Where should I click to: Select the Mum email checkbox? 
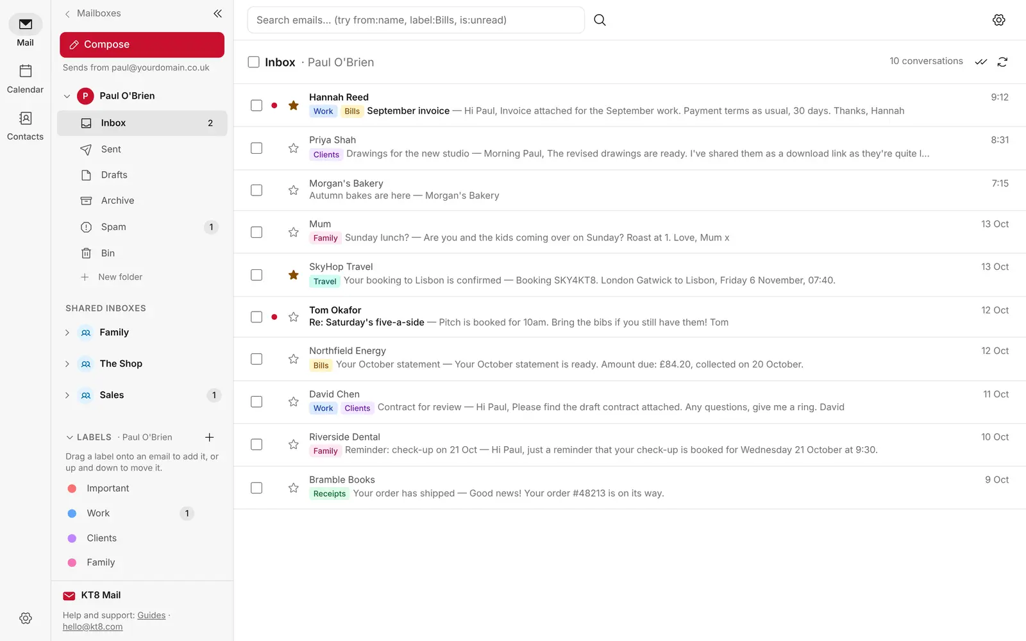coord(256,232)
